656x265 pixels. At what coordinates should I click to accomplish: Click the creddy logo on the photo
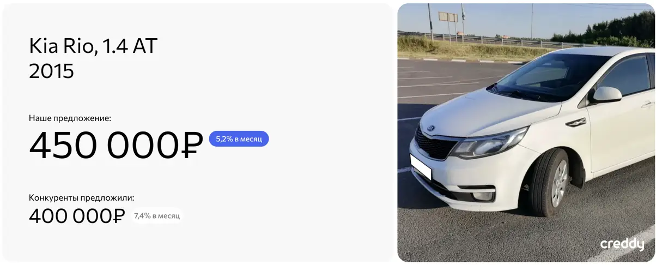622,245
